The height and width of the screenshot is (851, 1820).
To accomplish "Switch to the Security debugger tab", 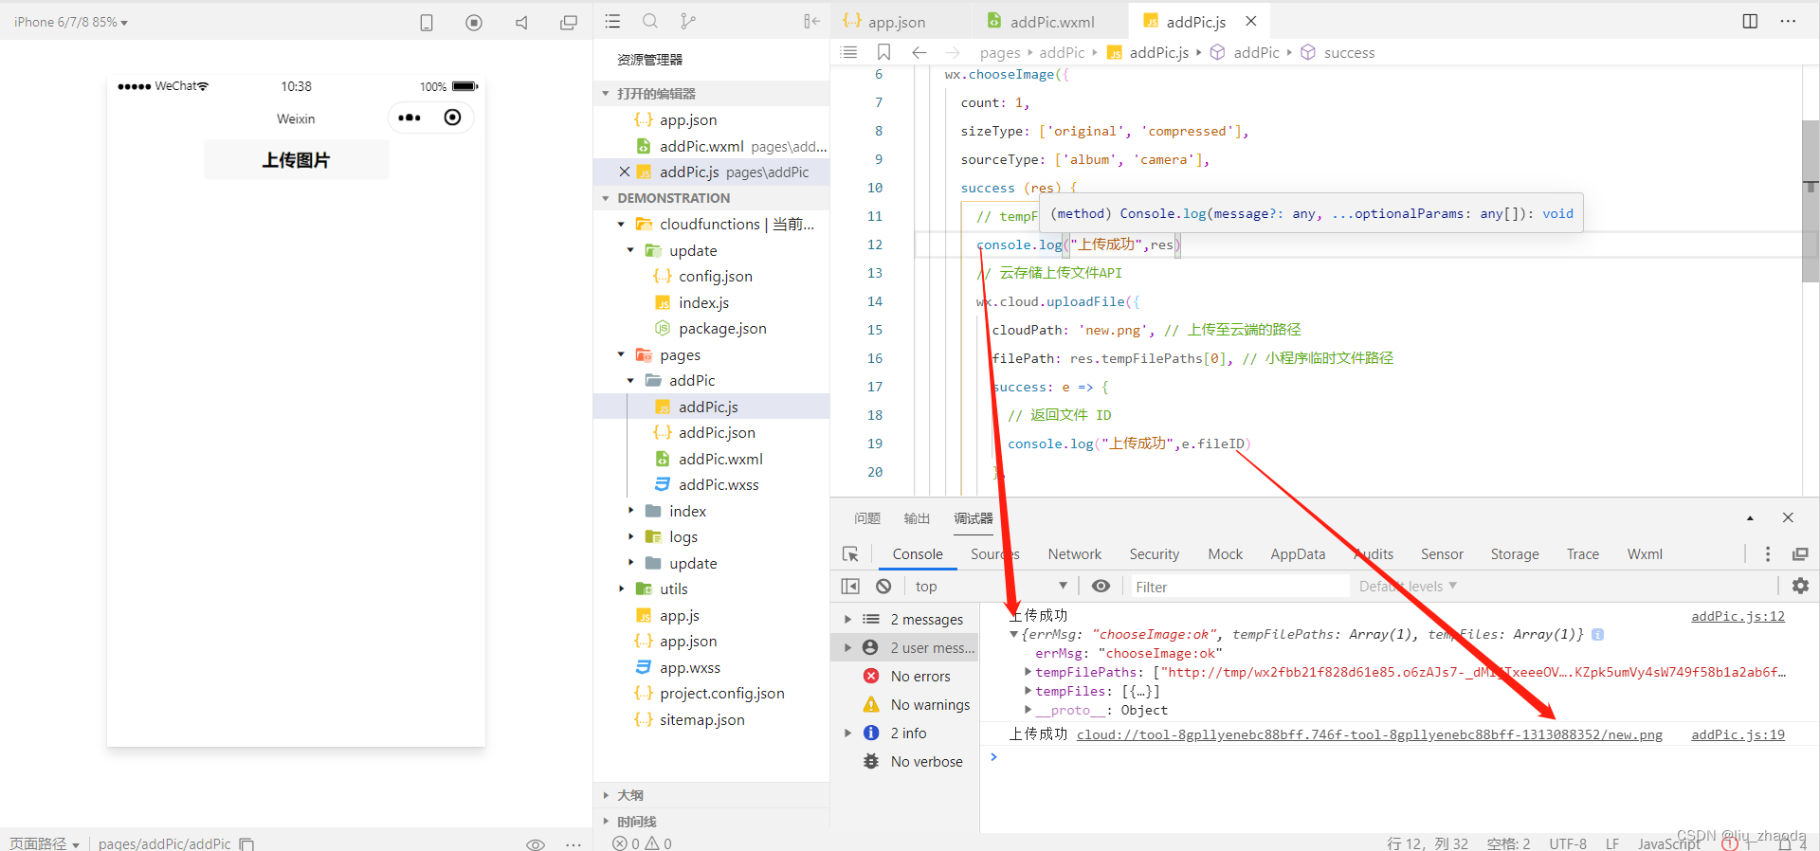I will [1154, 554].
